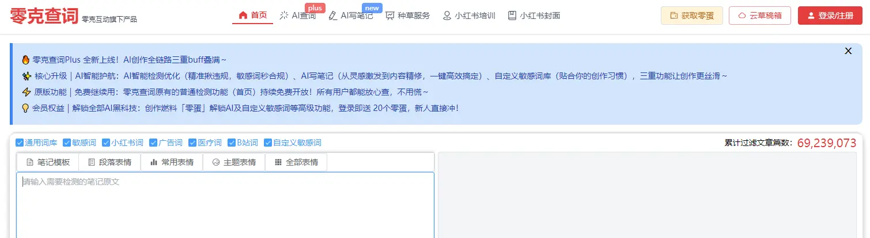
Task: Toggle the 自定义敏感词 checkbox
Action: 268,143
